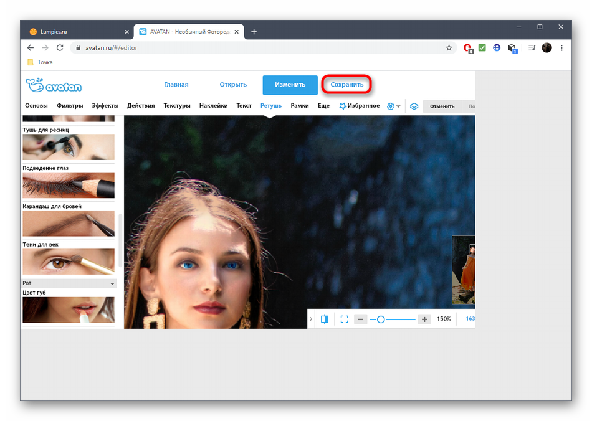
Task: Open the layers panel icon
Action: [414, 106]
